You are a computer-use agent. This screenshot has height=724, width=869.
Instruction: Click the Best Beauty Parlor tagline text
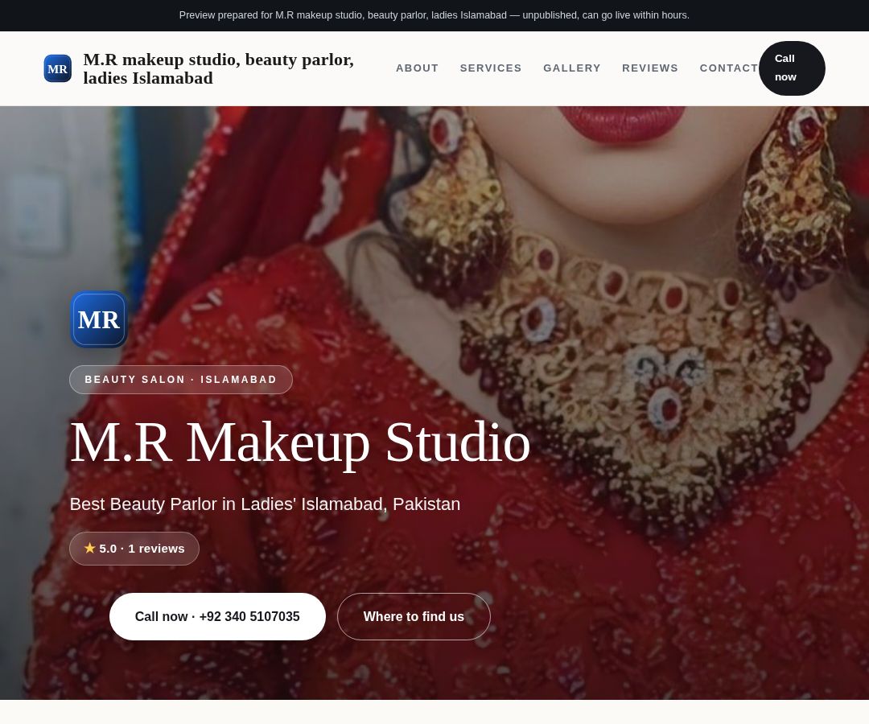265,504
